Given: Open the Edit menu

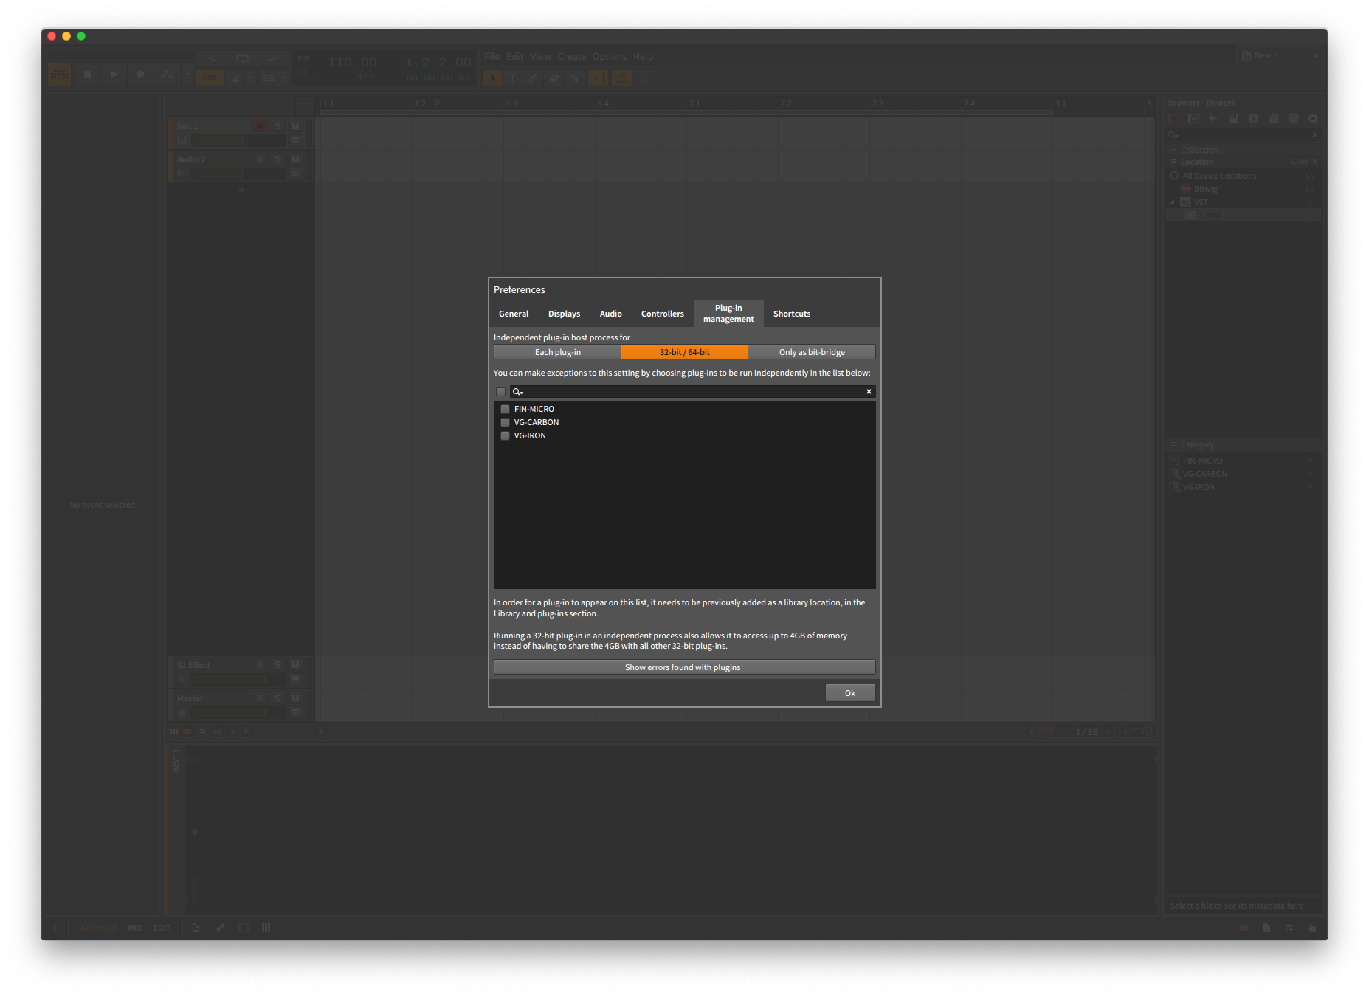Looking at the screenshot, I should tap(514, 56).
